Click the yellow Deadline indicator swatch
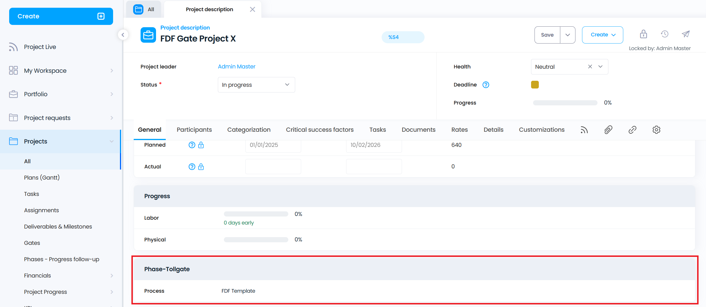Screen dimensions: 706x307 point(535,85)
